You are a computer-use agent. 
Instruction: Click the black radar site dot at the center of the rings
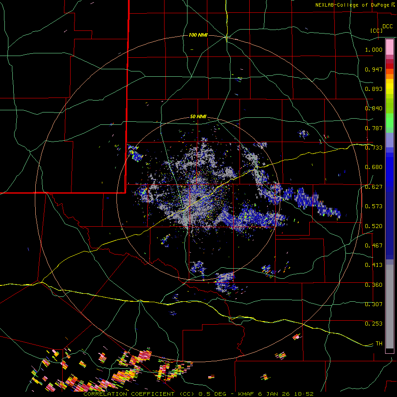(198, 198)
